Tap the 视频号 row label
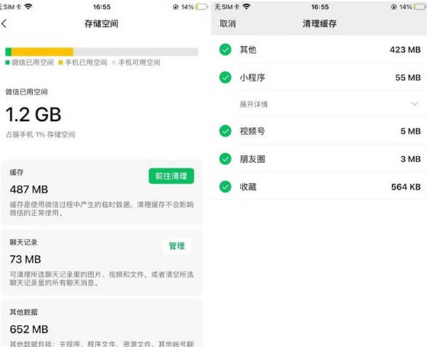This screenshot has width=427, height=347. (253, 131)
